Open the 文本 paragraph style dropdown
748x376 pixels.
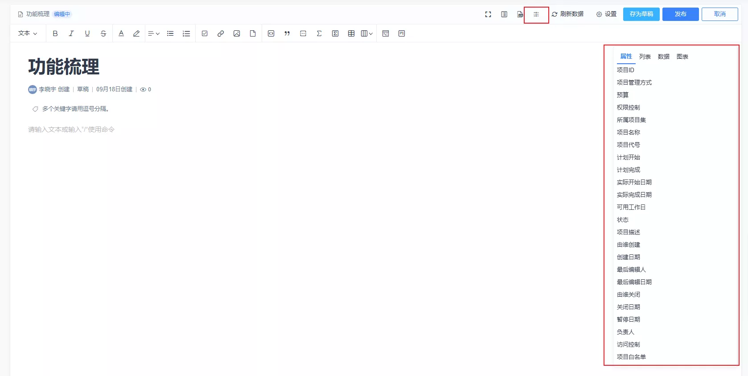click(28, 33)
